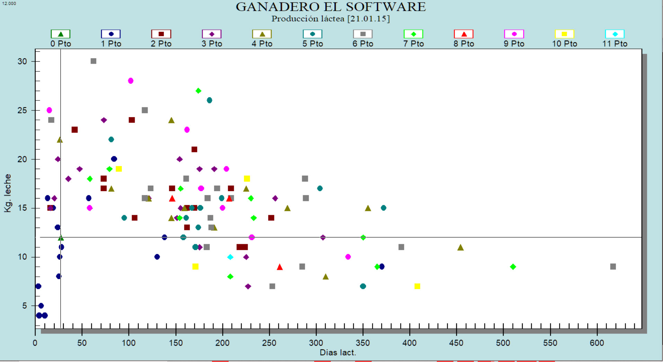Image resolution: width=663 pixels, height=362 pixels.
Task: Click the "9 Pto" legend text label
Action: coord(514,44)
